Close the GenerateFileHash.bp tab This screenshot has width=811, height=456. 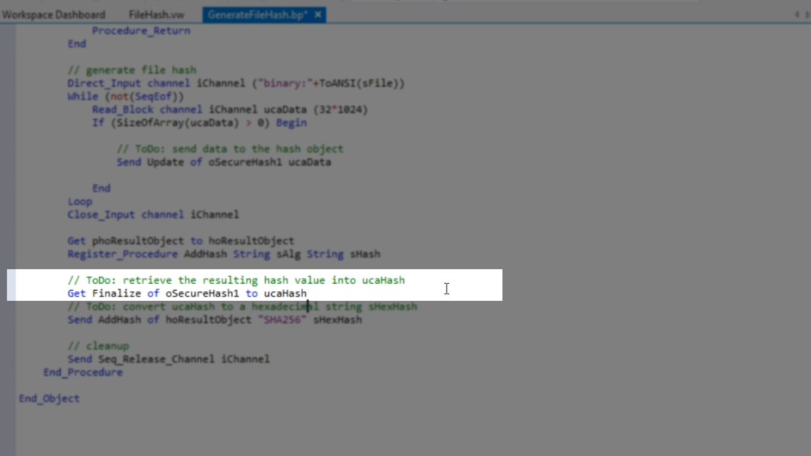[x=318, y=15]
